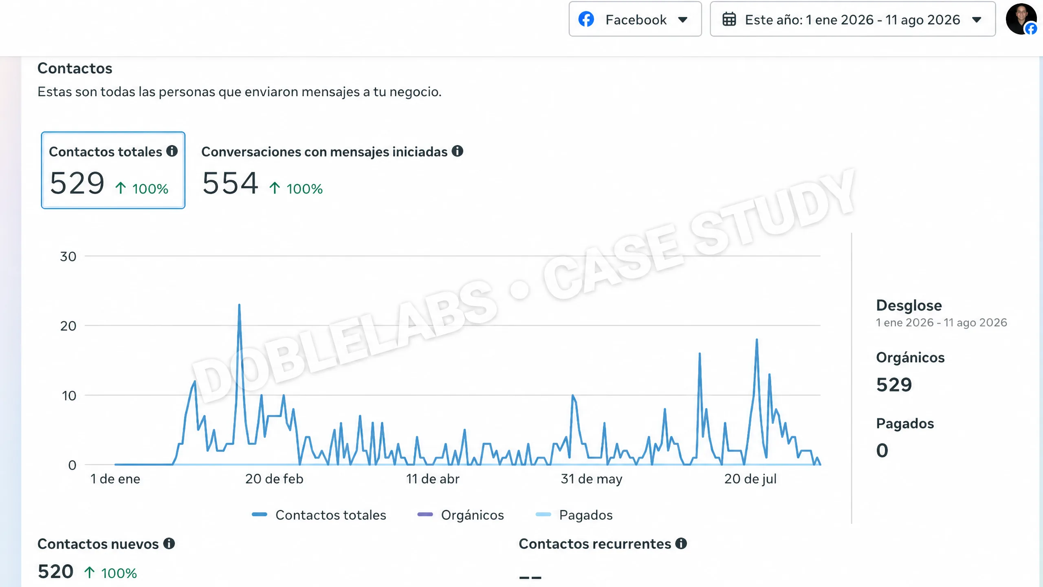
Task: Click the dropdown arrow beside the date range
Action: (977, 20)
